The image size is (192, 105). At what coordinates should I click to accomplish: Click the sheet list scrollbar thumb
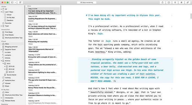tap(61, 10)
